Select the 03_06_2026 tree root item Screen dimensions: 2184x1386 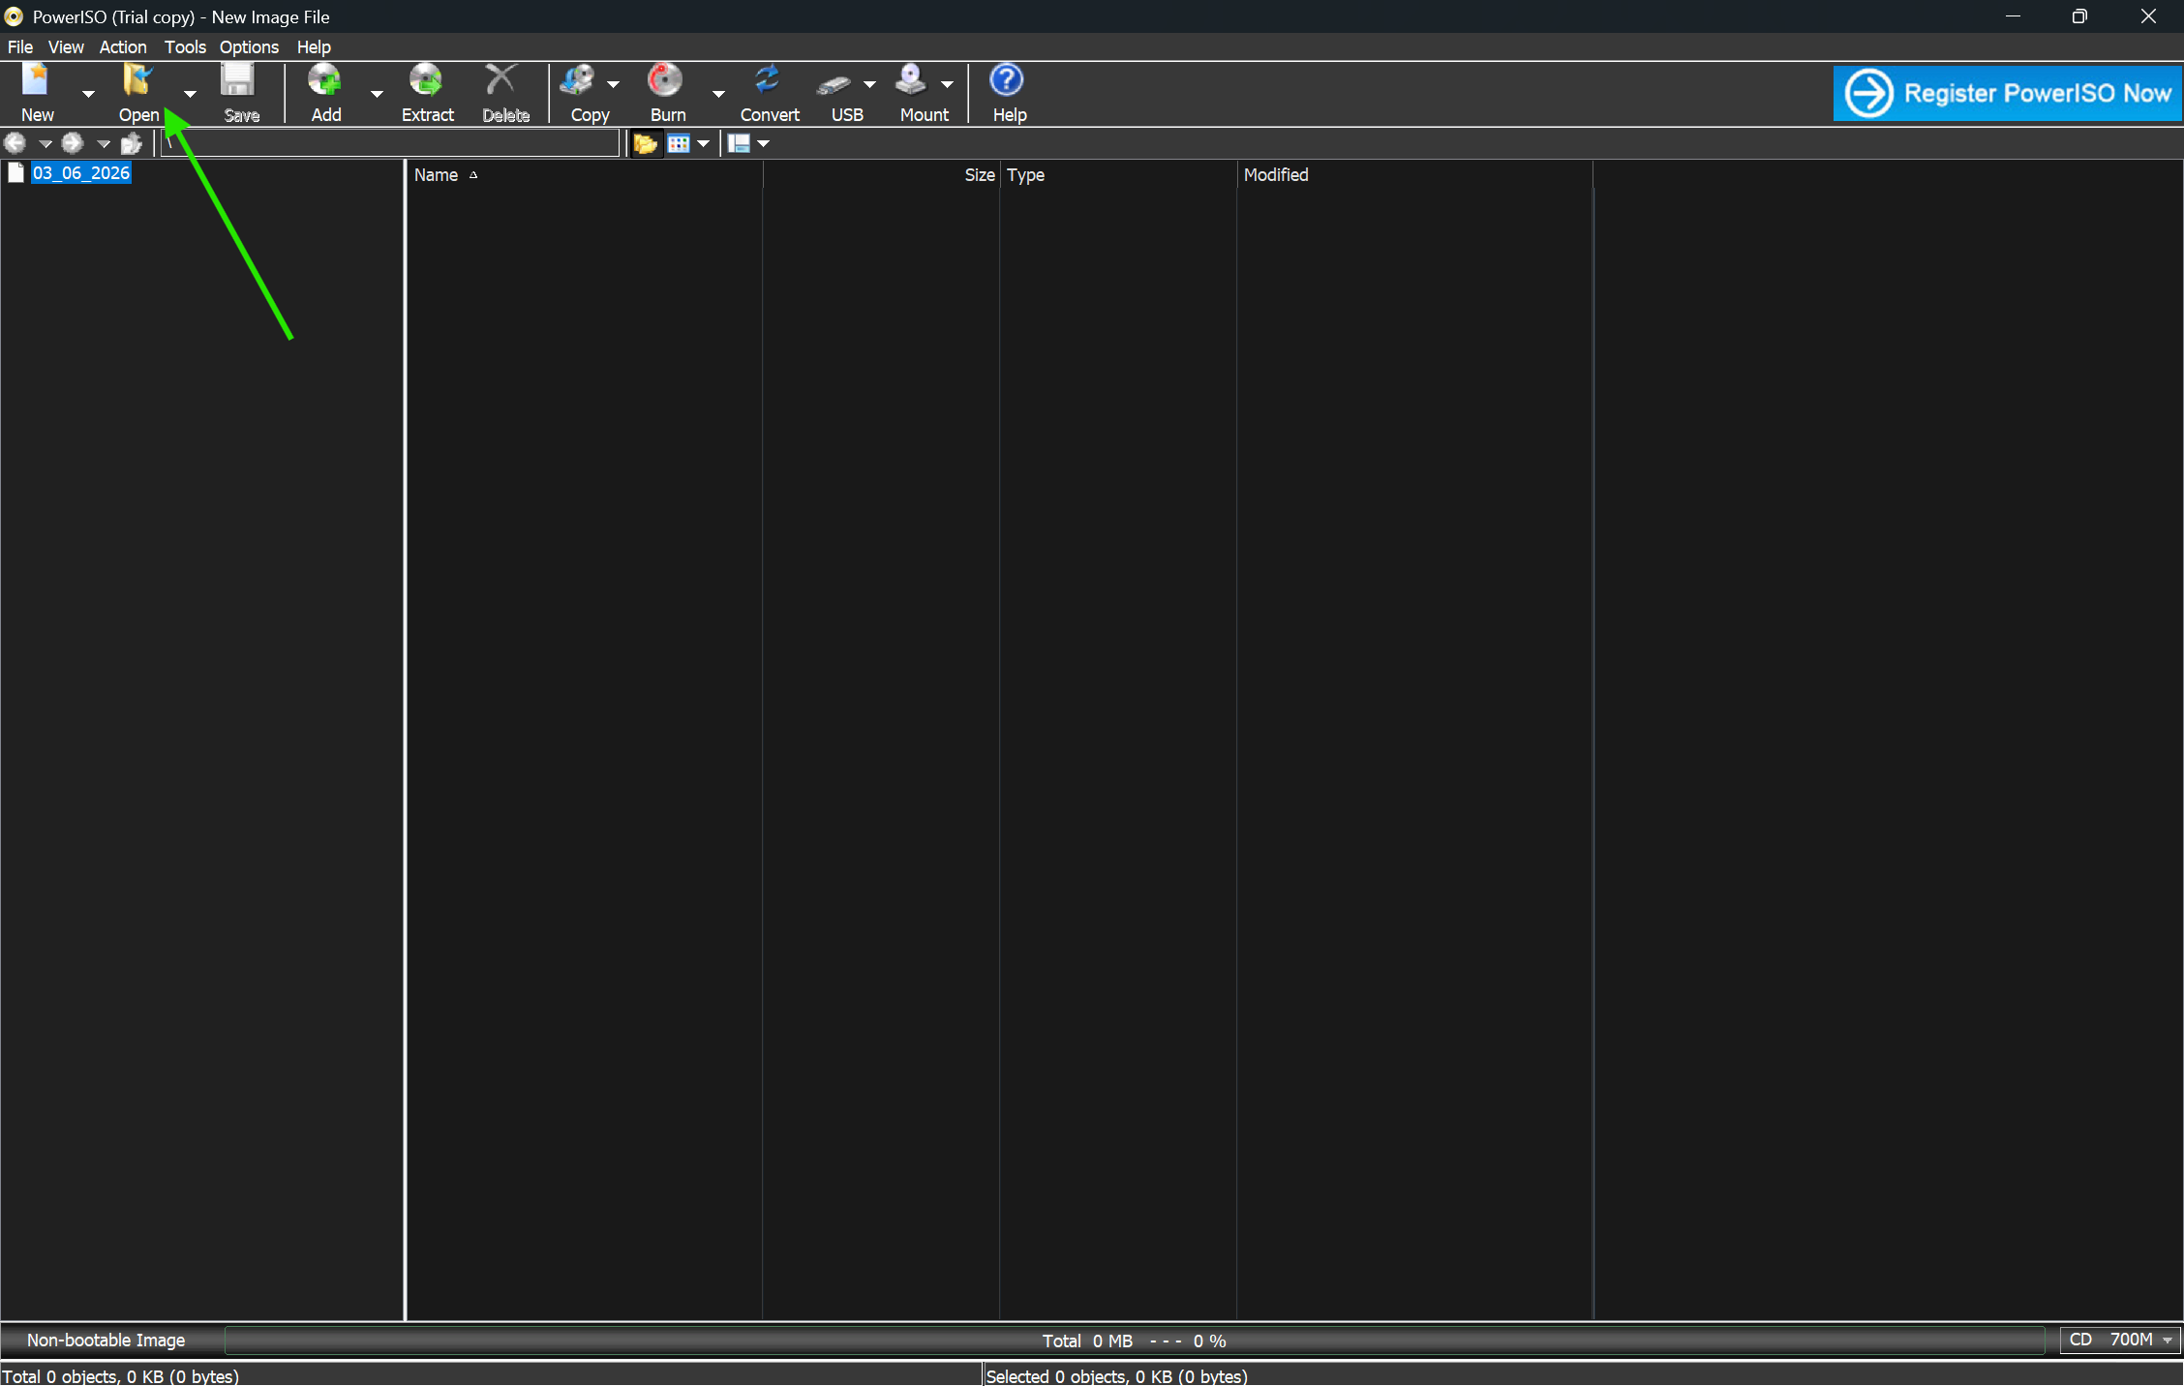point(81,173)
